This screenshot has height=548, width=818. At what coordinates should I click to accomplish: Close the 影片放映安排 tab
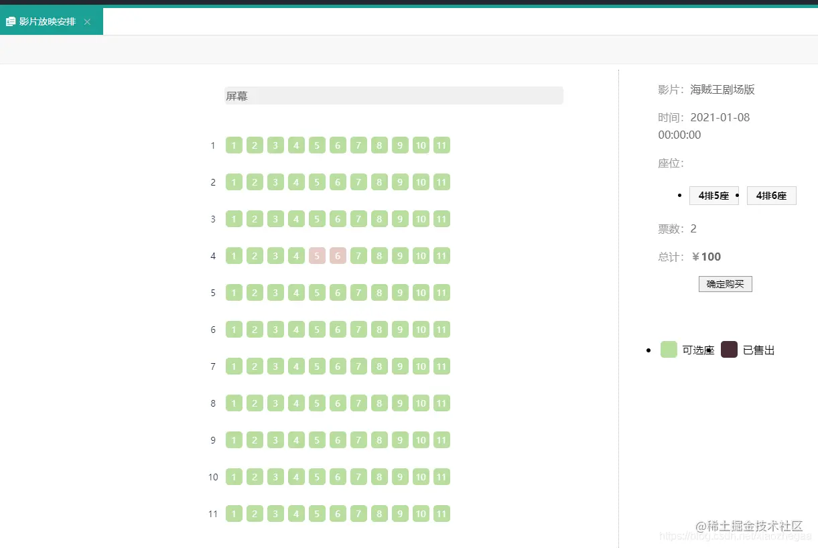pyautogui.click(x=87, y=22)
